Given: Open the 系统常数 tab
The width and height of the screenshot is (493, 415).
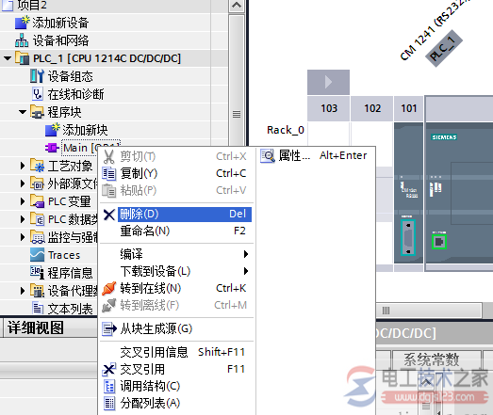Looking at the screenshot, I should [x=436, y=360].
